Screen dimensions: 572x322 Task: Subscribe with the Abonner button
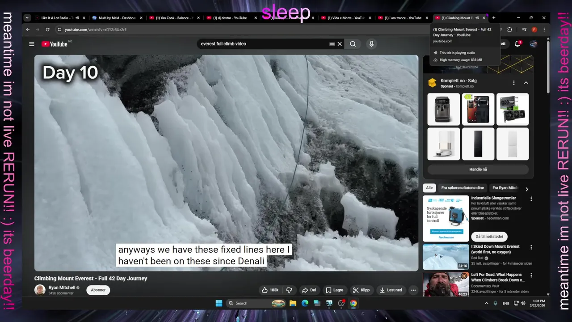(98, 290)
